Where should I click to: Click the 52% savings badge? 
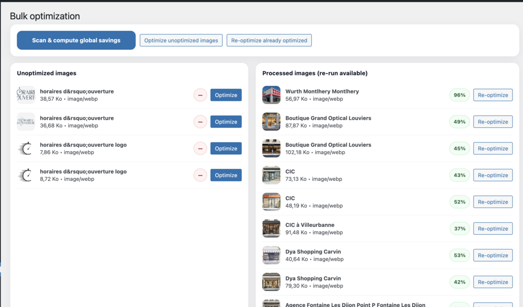pyautogui.click(x=460, y=202)
